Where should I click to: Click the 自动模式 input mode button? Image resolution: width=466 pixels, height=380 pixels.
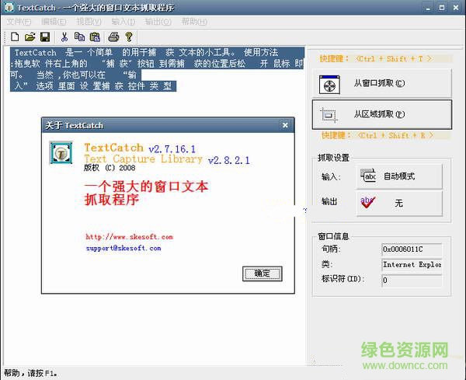[399, 176]
